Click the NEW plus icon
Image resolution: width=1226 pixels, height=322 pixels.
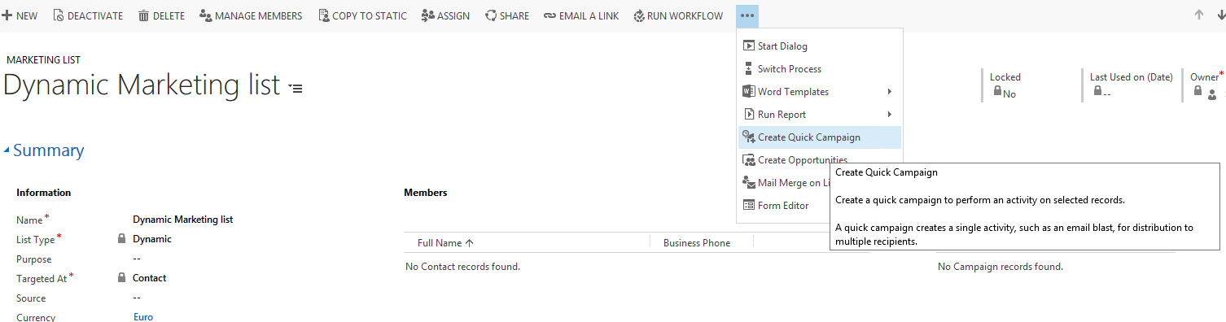(x=7, y=15)
